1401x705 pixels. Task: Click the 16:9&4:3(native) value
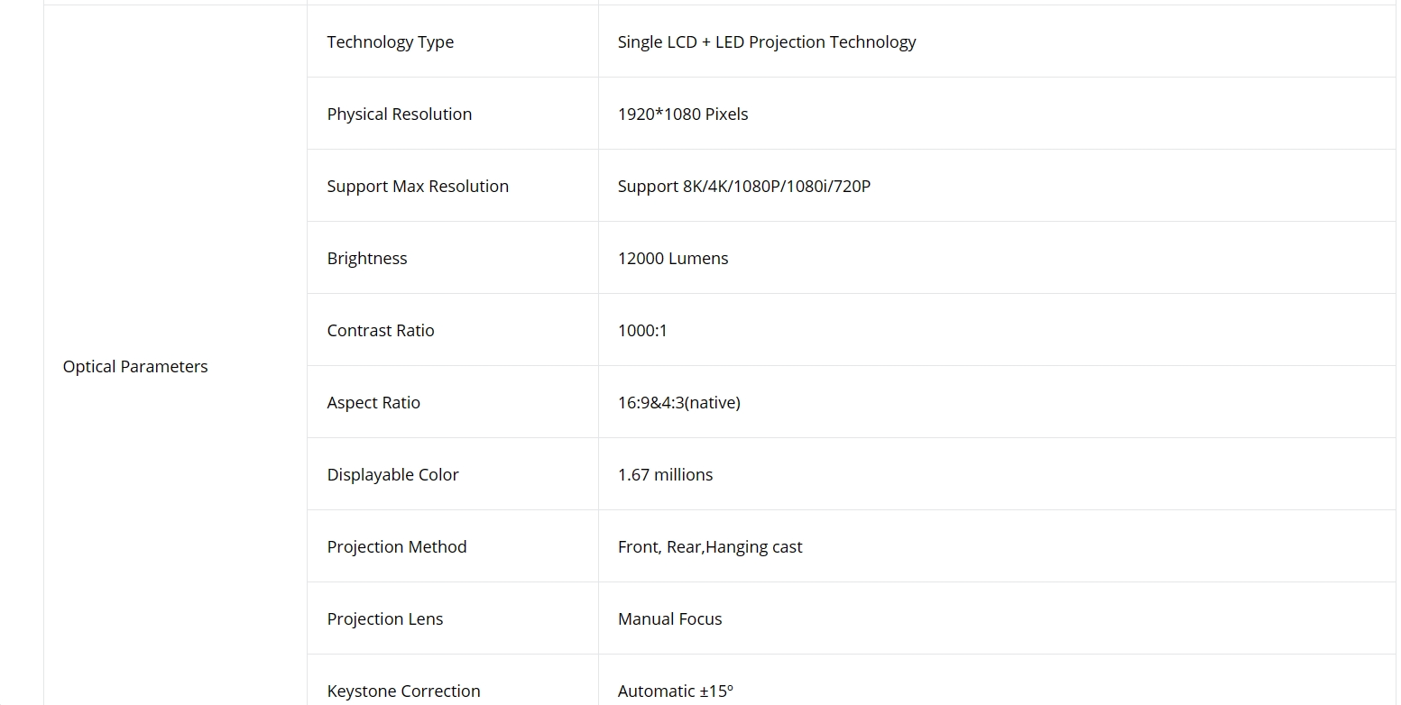[679, 403]
